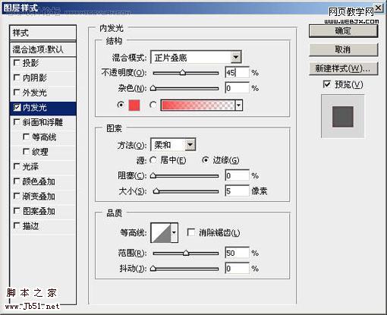Click the 范围 range slider handle
Image resolution: width=387 pixels, height=315 pixels.
tap(186, 253)
